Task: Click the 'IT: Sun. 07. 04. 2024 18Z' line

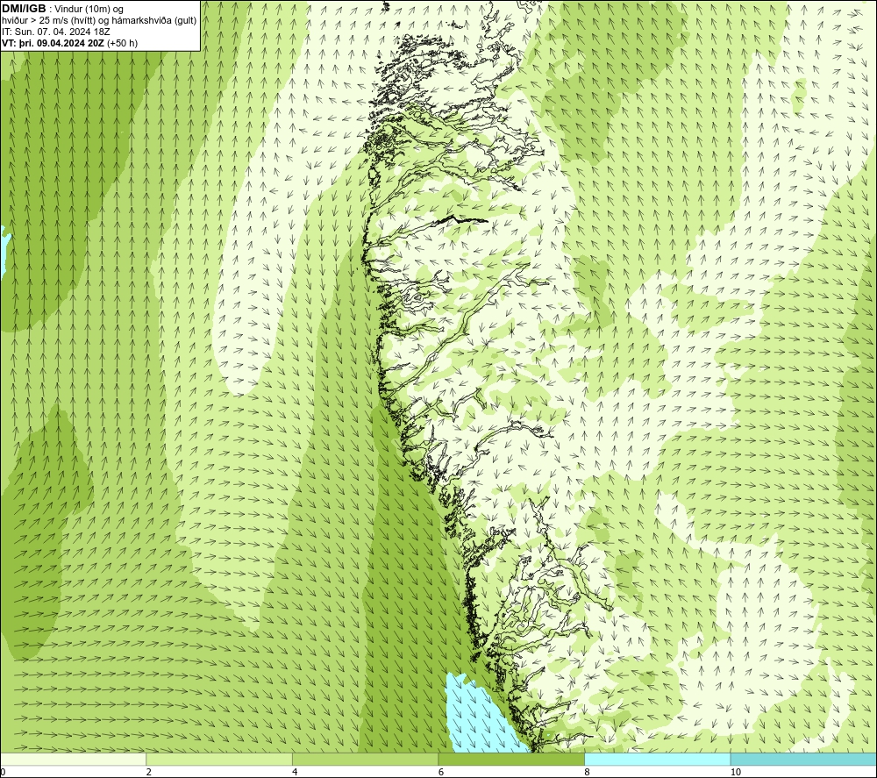Action: click(56, 32)
